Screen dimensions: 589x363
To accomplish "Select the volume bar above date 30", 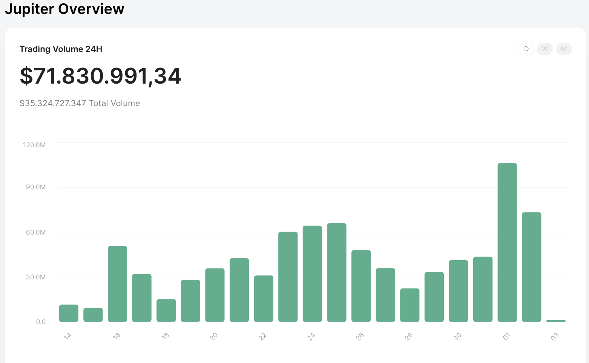I will pos(459,291).
